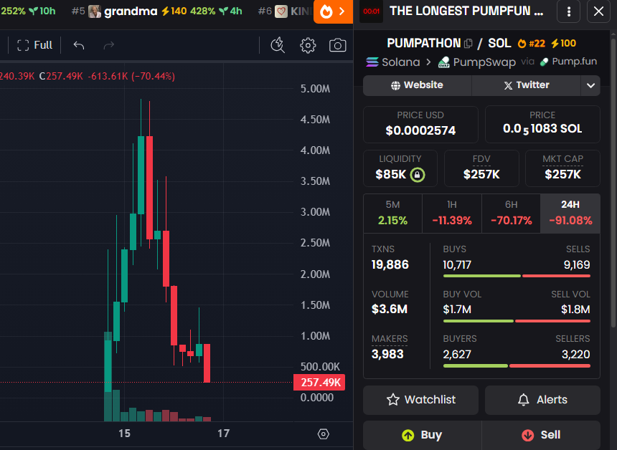Click the 5.00M price axis label
This screenshot has height=450, width=617.
tap(315, 89)
